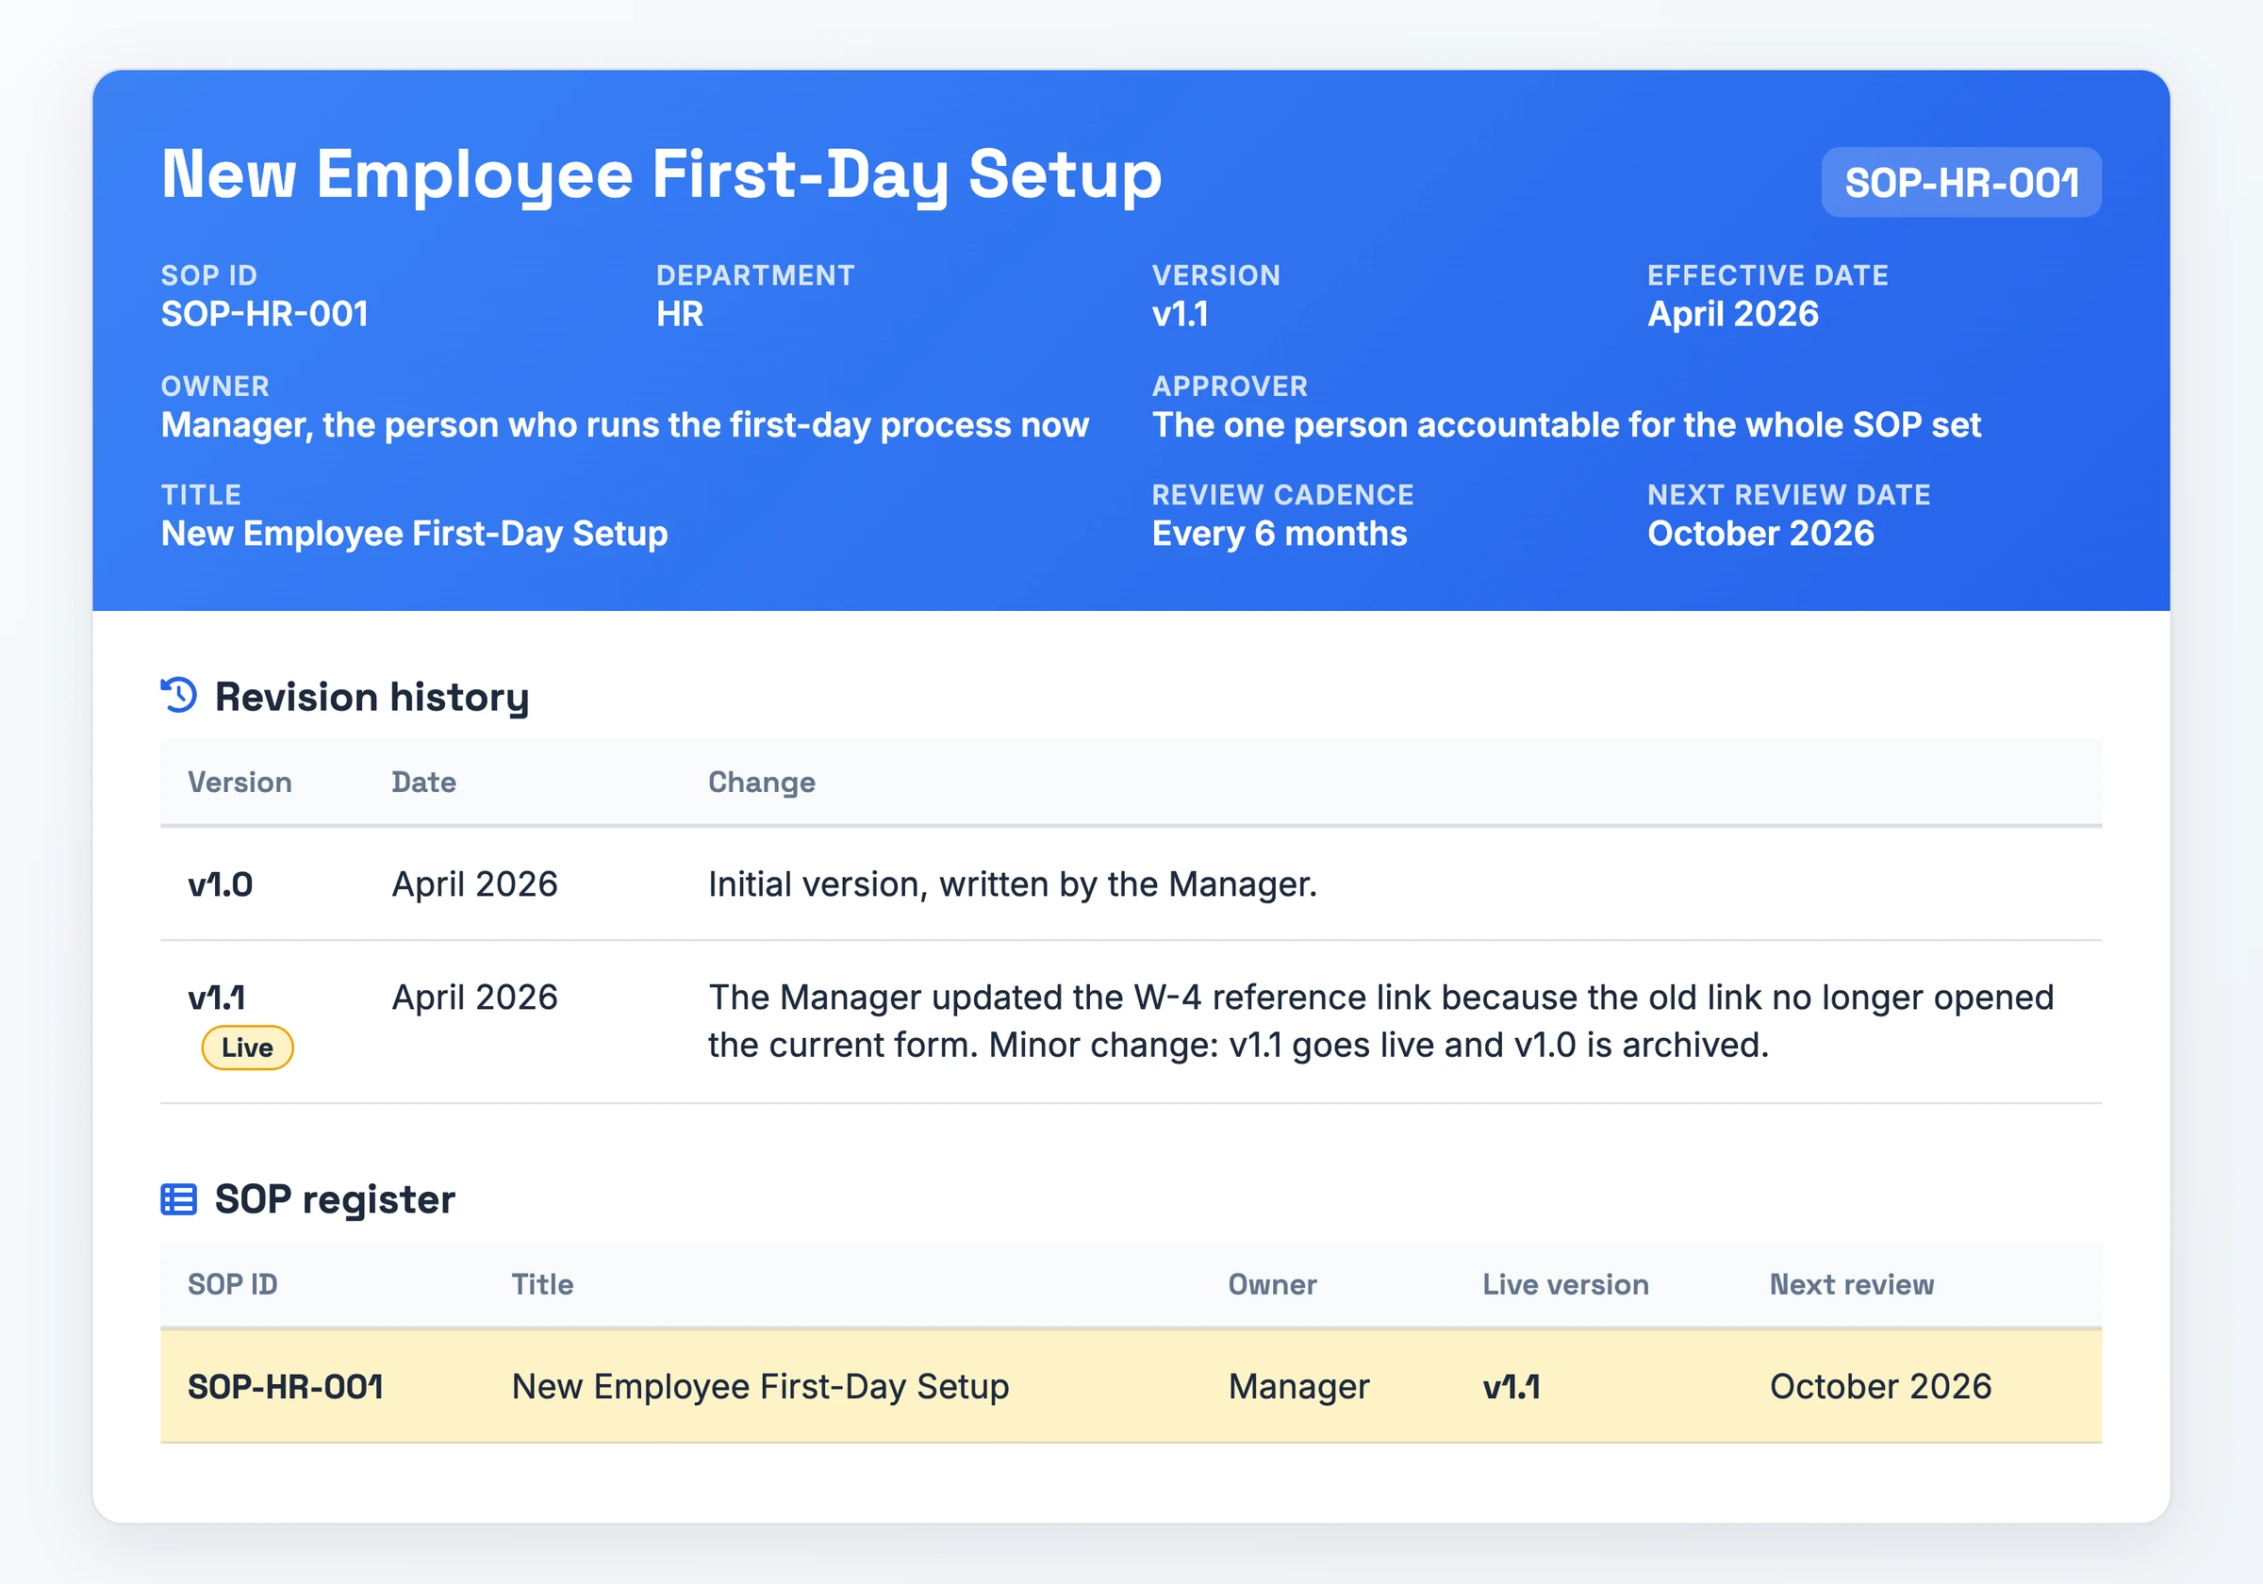Image resolution: width=2263 pixels, height=1584 pixels.
Task: Select the Next Review Date value October 2026
Action: tap(1760, 535)
